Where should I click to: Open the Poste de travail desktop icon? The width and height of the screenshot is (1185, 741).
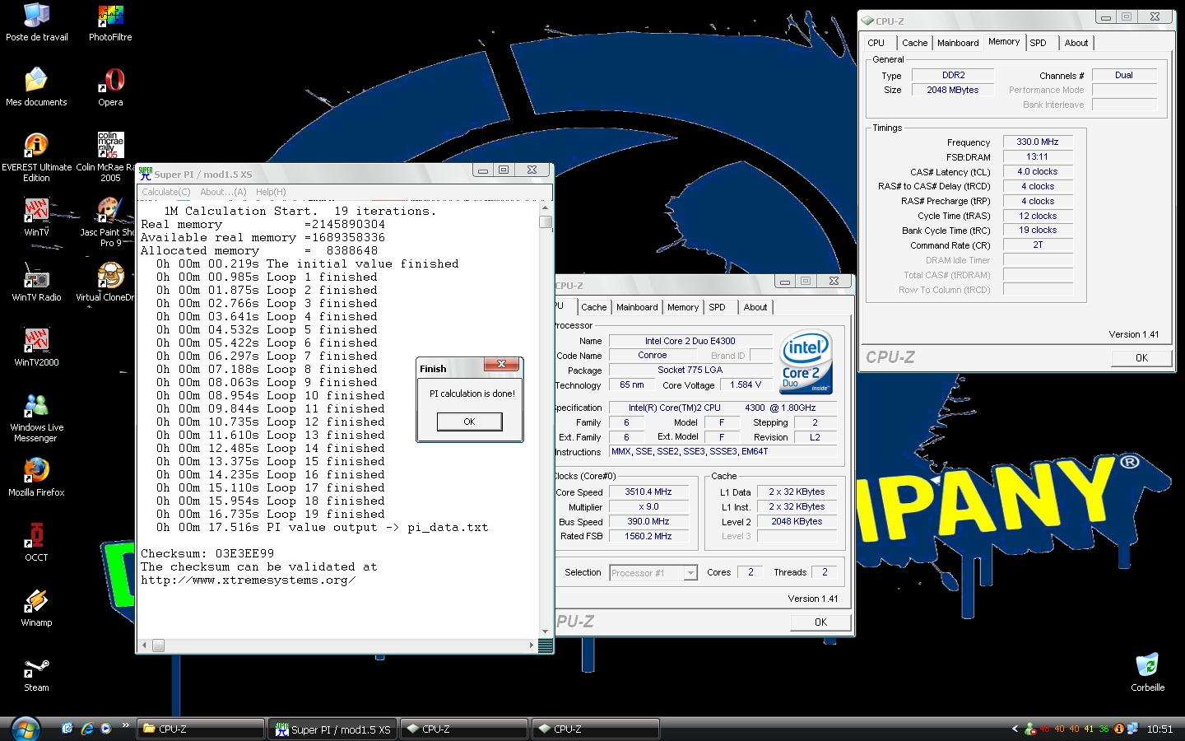pos(36,22)
